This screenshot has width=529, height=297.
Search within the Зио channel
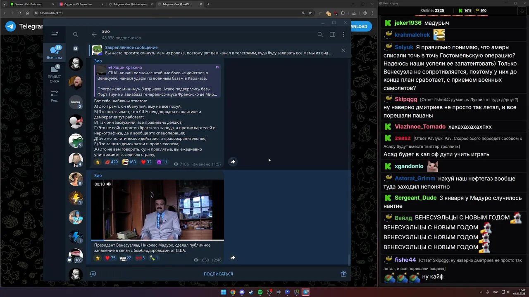coord(320,35)
